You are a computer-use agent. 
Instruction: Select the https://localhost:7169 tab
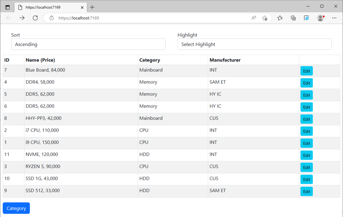click(x=51, y=8)
